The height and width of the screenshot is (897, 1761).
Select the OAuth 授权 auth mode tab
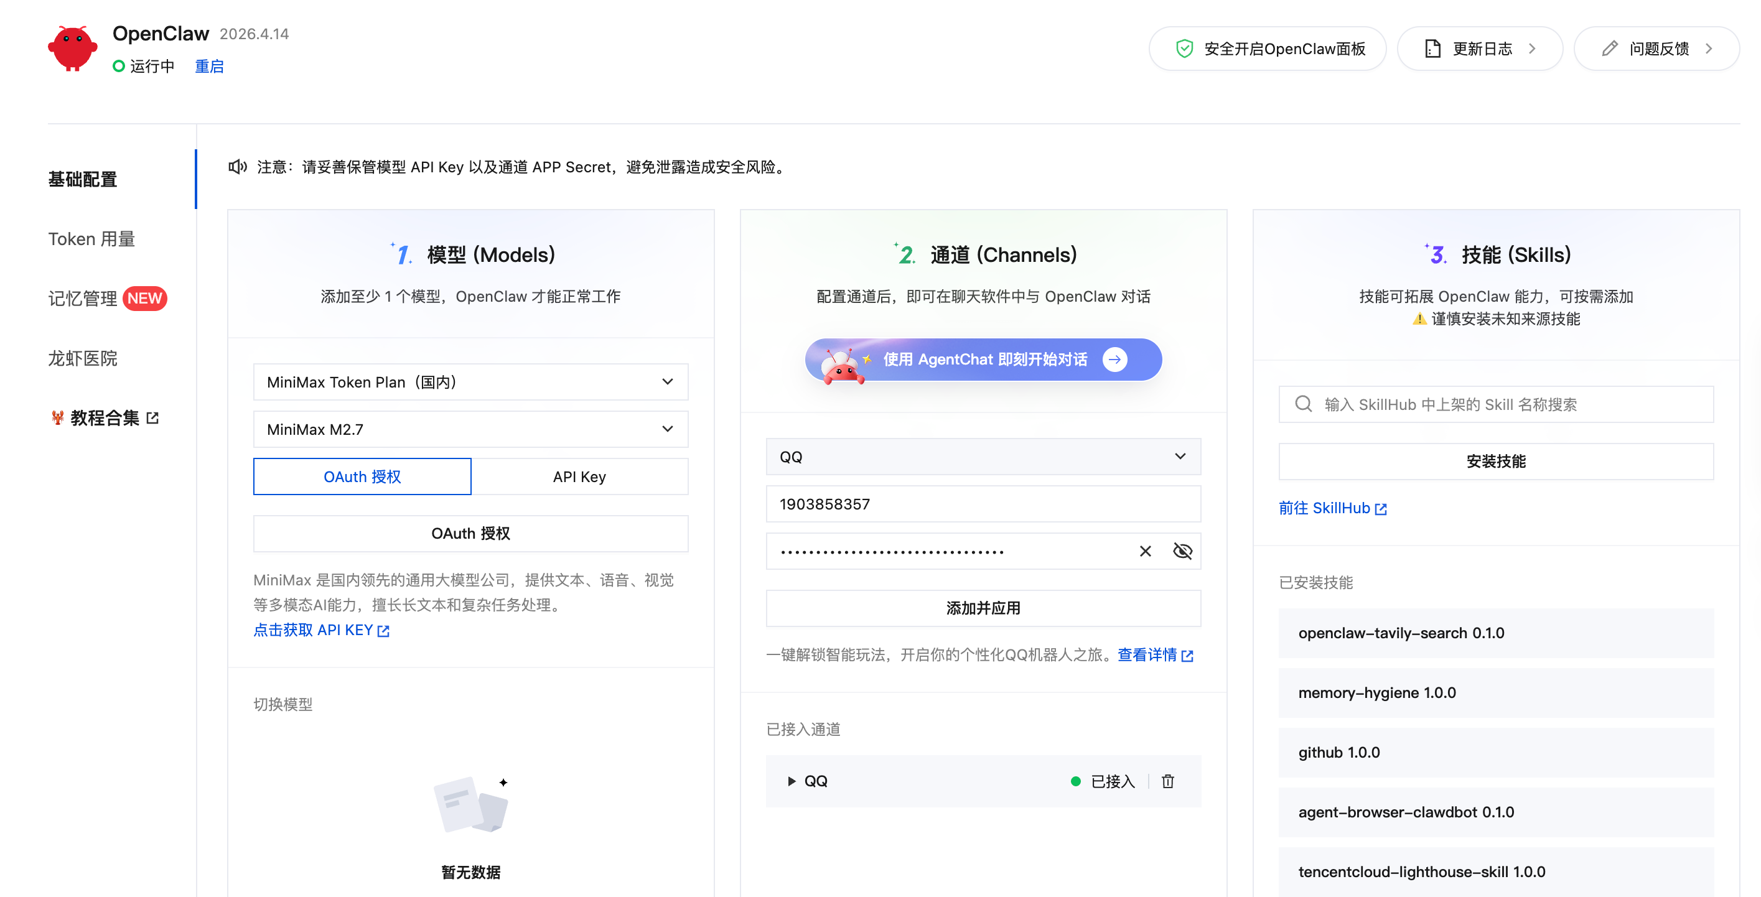click(x=362, y=476)
